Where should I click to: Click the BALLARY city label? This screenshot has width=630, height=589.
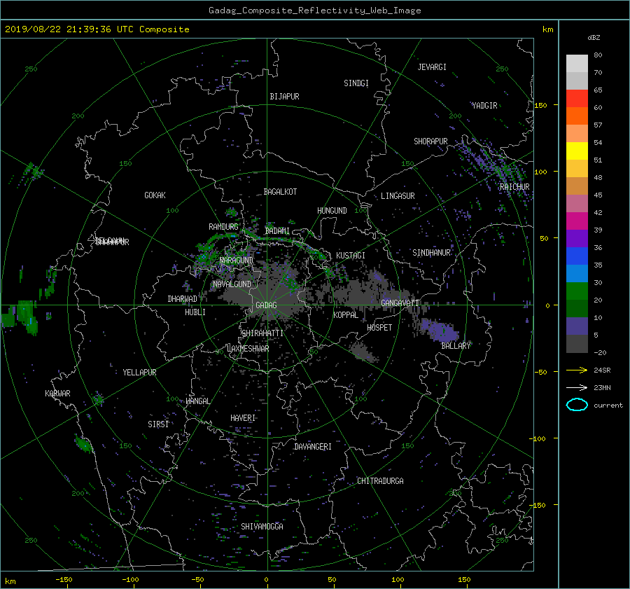[x=456, y=346]
